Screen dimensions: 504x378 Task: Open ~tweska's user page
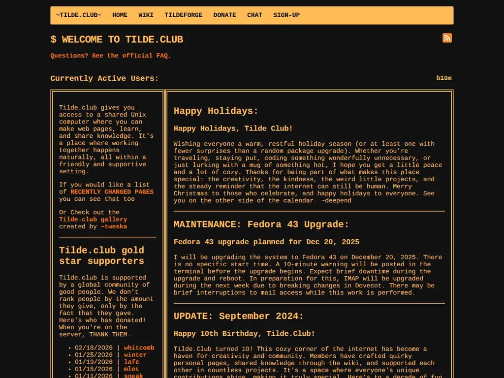[x=114, y=226]
